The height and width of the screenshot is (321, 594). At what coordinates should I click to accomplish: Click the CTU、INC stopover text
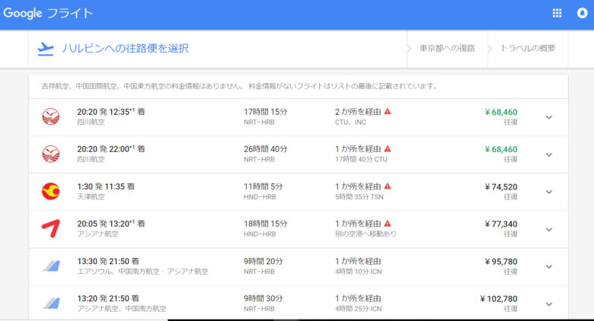pyautogui.click(x=350, y=122)
